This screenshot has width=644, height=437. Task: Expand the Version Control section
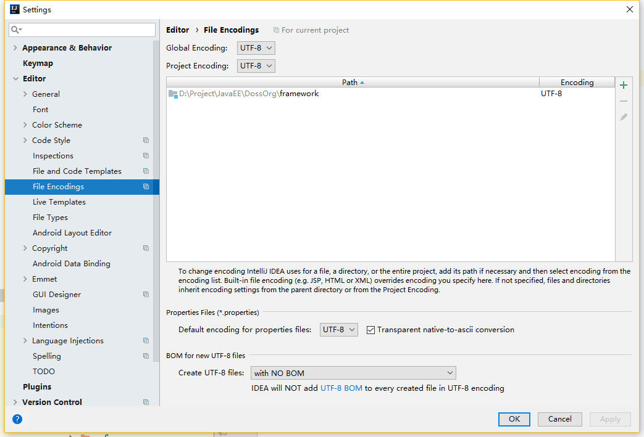(x=15, y=402)
